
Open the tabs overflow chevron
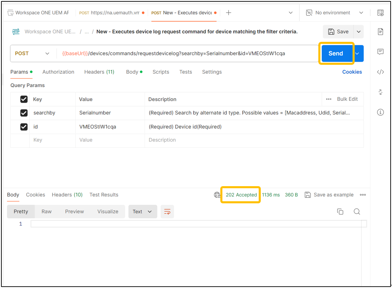tap(291, 13)
